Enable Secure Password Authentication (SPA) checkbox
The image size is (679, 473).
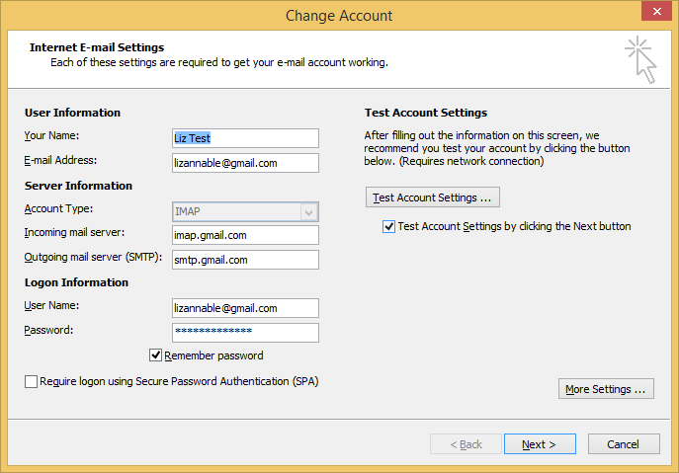[31, 382]
